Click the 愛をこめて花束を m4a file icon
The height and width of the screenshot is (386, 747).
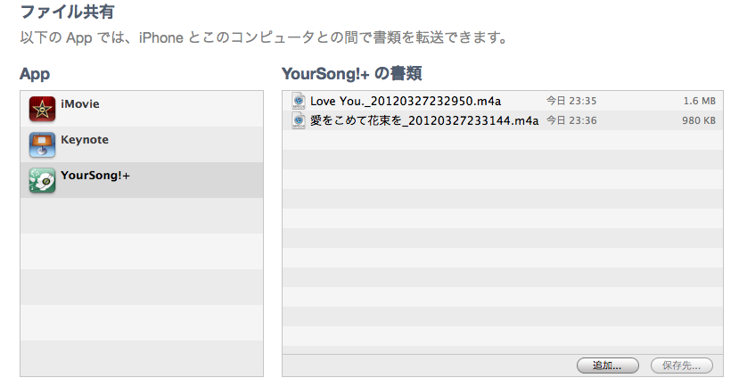[x=299, y=120]
